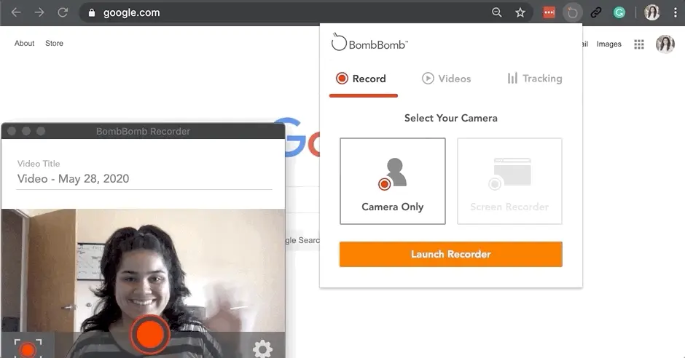Click the Launch Recorder button
The width and height of the screenshot is (685, 358).
[x=451, y=254]
